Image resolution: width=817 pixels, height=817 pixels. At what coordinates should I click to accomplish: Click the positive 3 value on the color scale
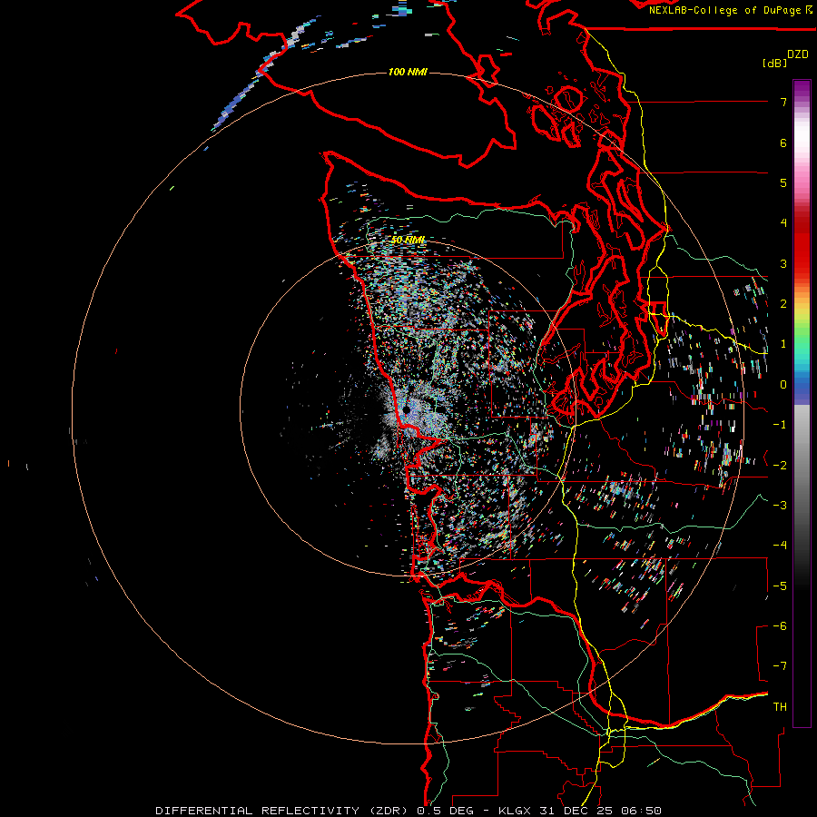[783, 263]
